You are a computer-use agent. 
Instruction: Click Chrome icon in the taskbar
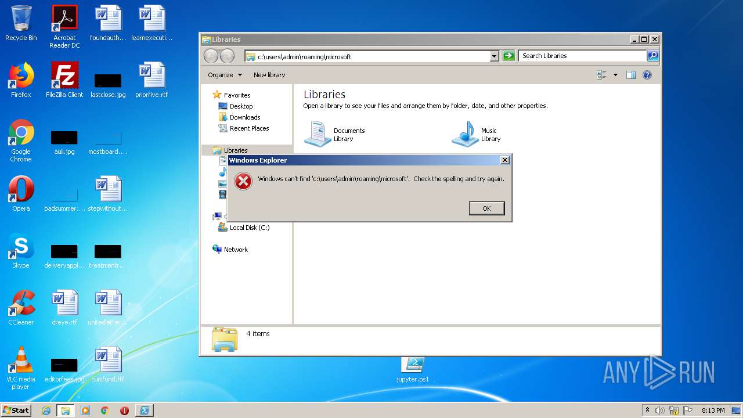104,410
